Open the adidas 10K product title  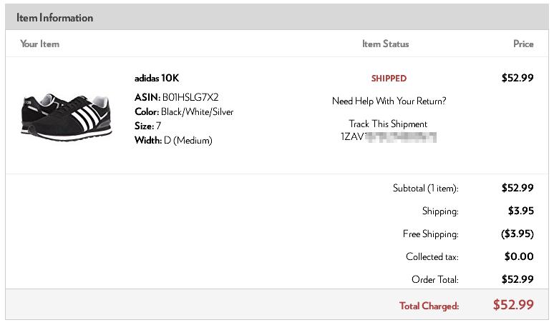[x=157, y=79]
